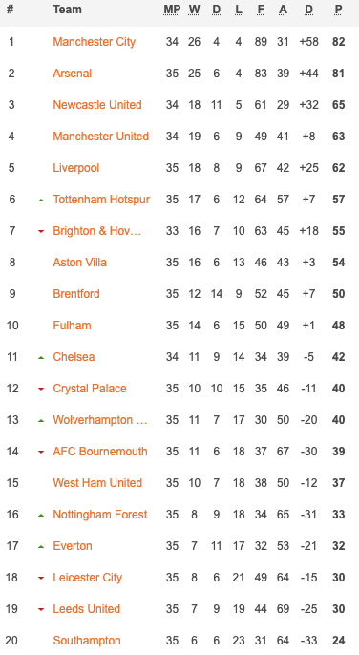Open the West Ham United team link
The height and width of the screenshot is (655, 359).
97,483
